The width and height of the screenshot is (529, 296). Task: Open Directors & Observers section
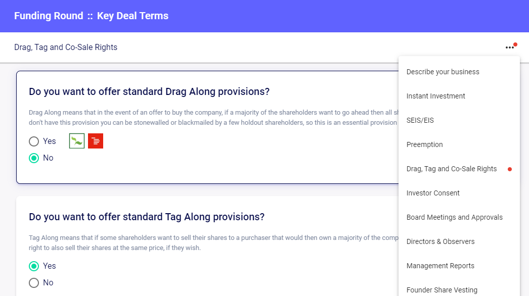pos(440,241)
